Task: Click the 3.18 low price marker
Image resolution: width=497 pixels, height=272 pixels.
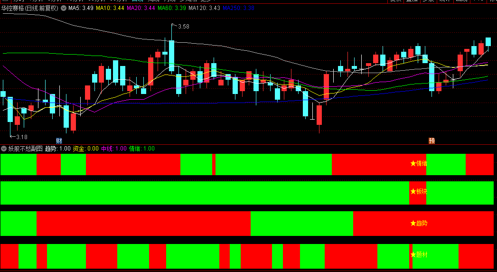Action: [21, 137]
